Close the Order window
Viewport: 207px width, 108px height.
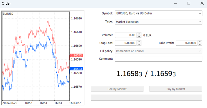coord(202,3)
